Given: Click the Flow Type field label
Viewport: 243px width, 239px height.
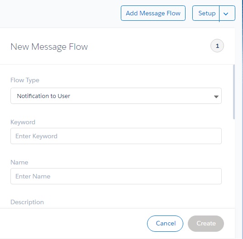Looking at the screenshot, I should [x=25, y=80].
